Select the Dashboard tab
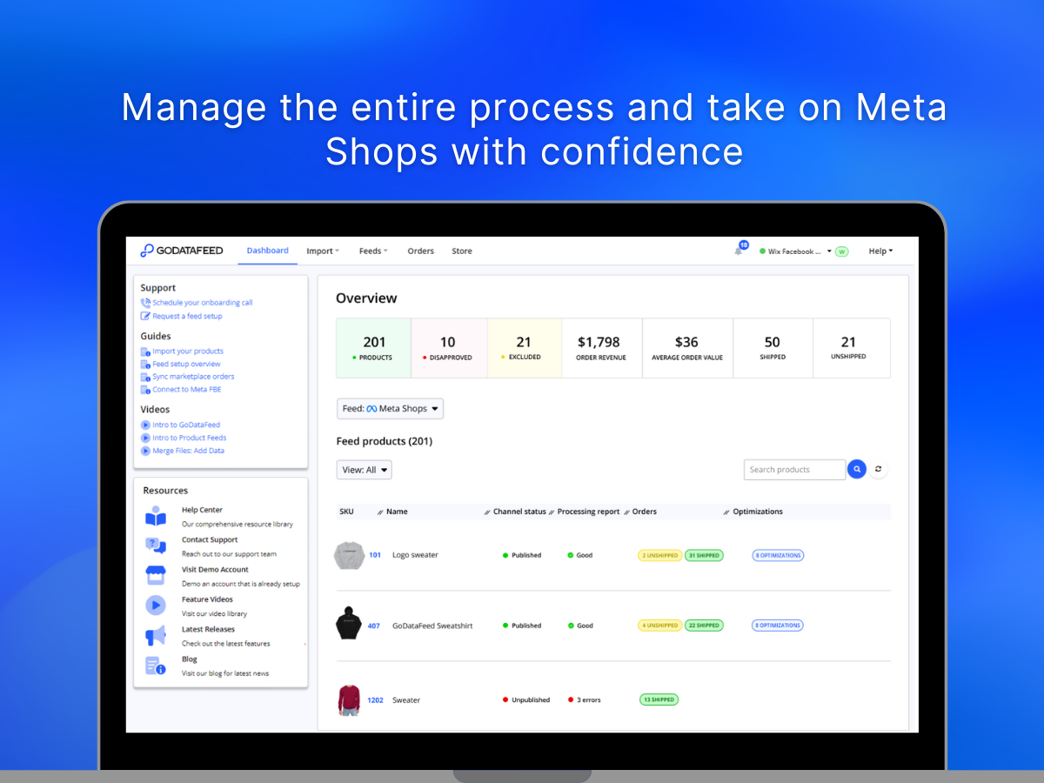Screen dimensions: 1044x783 267,251
